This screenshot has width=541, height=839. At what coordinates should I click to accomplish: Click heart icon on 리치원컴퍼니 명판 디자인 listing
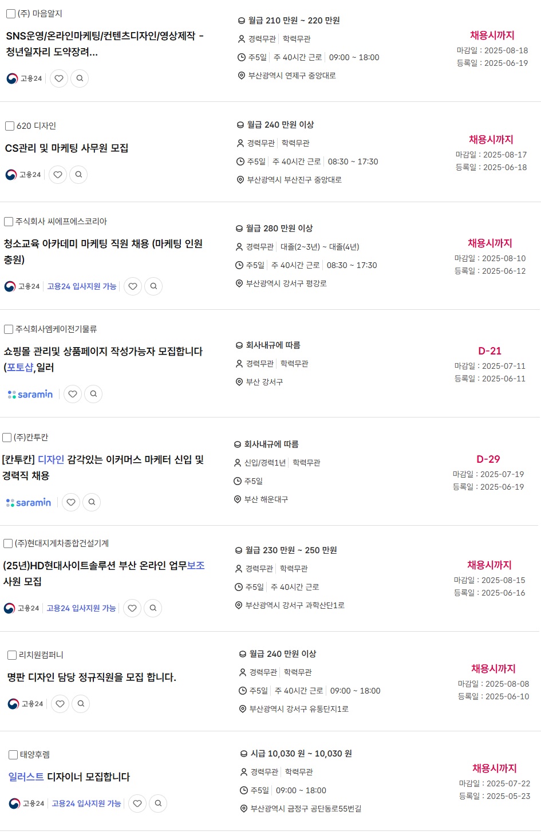[60, 704]
